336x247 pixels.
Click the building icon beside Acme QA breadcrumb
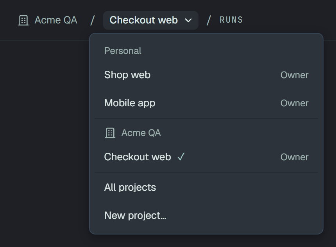[x=23, y=20]
